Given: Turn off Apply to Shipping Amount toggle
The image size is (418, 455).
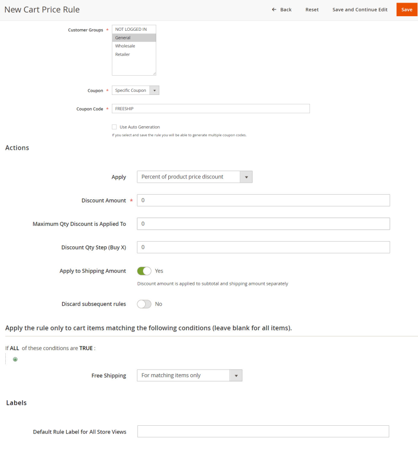Looking at the screenshot, I should (144, 271).
